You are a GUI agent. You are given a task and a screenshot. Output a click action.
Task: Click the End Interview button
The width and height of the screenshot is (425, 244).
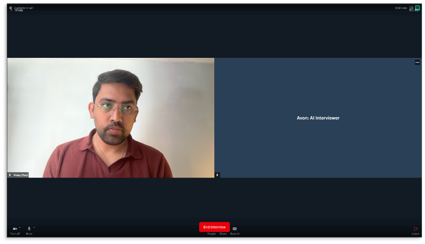tap(214, 227)
